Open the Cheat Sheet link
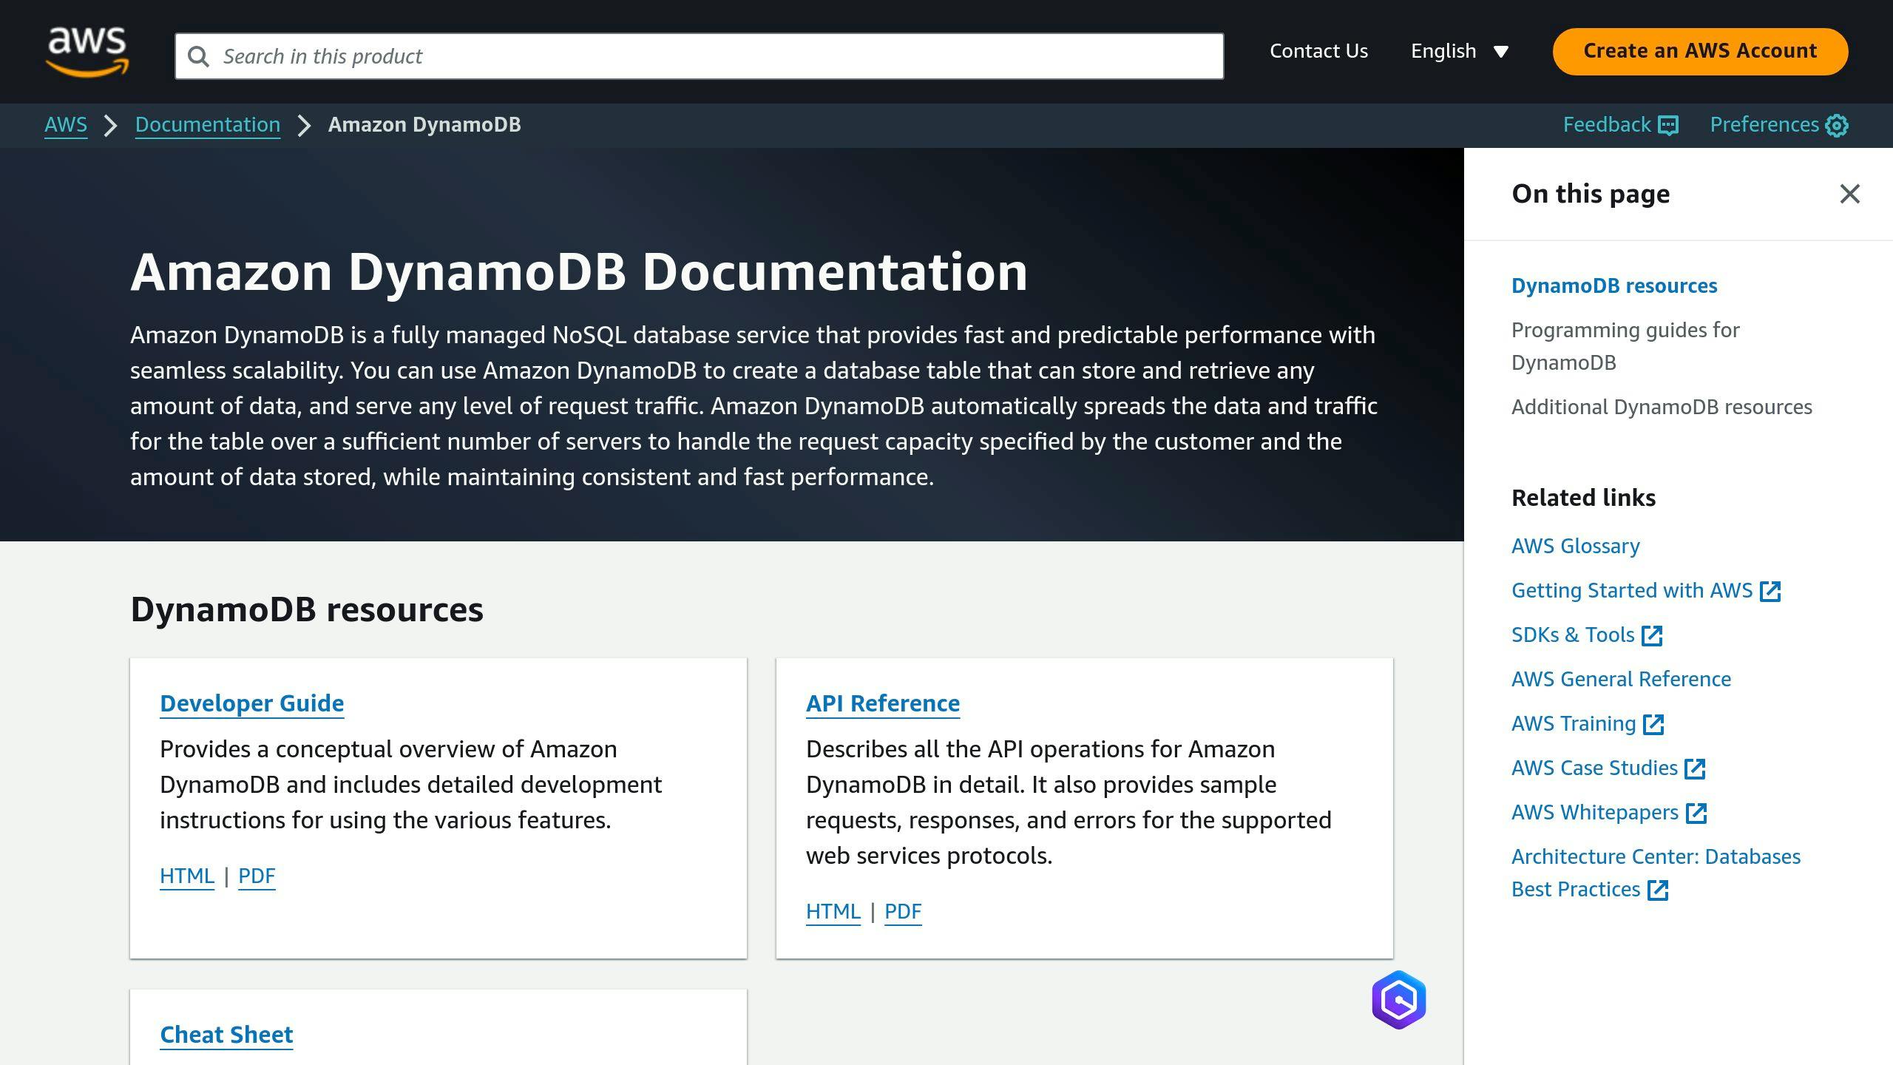 [x=226, y=1035]
